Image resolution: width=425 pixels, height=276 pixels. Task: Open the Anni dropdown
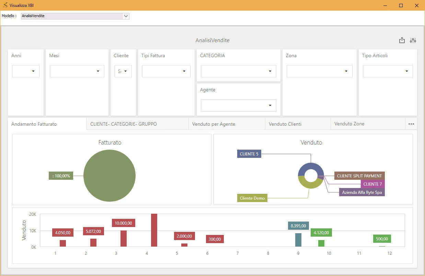point(26,71)
